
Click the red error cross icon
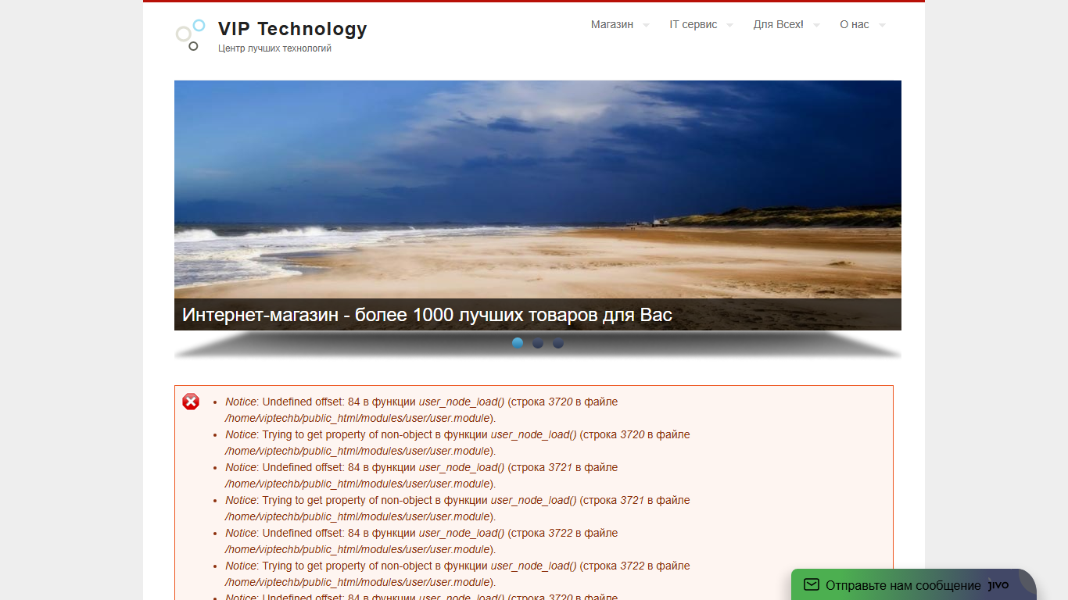coord(191,402)
